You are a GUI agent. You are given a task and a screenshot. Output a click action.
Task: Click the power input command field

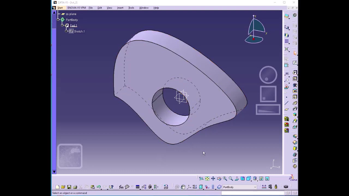point(253,193)
